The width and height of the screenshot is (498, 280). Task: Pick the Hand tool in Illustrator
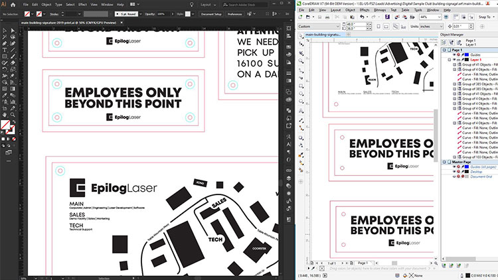click(x=5, y=115)
